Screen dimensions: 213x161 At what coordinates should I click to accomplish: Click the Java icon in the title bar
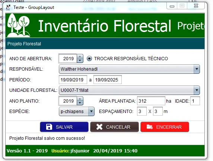point(8,7)
